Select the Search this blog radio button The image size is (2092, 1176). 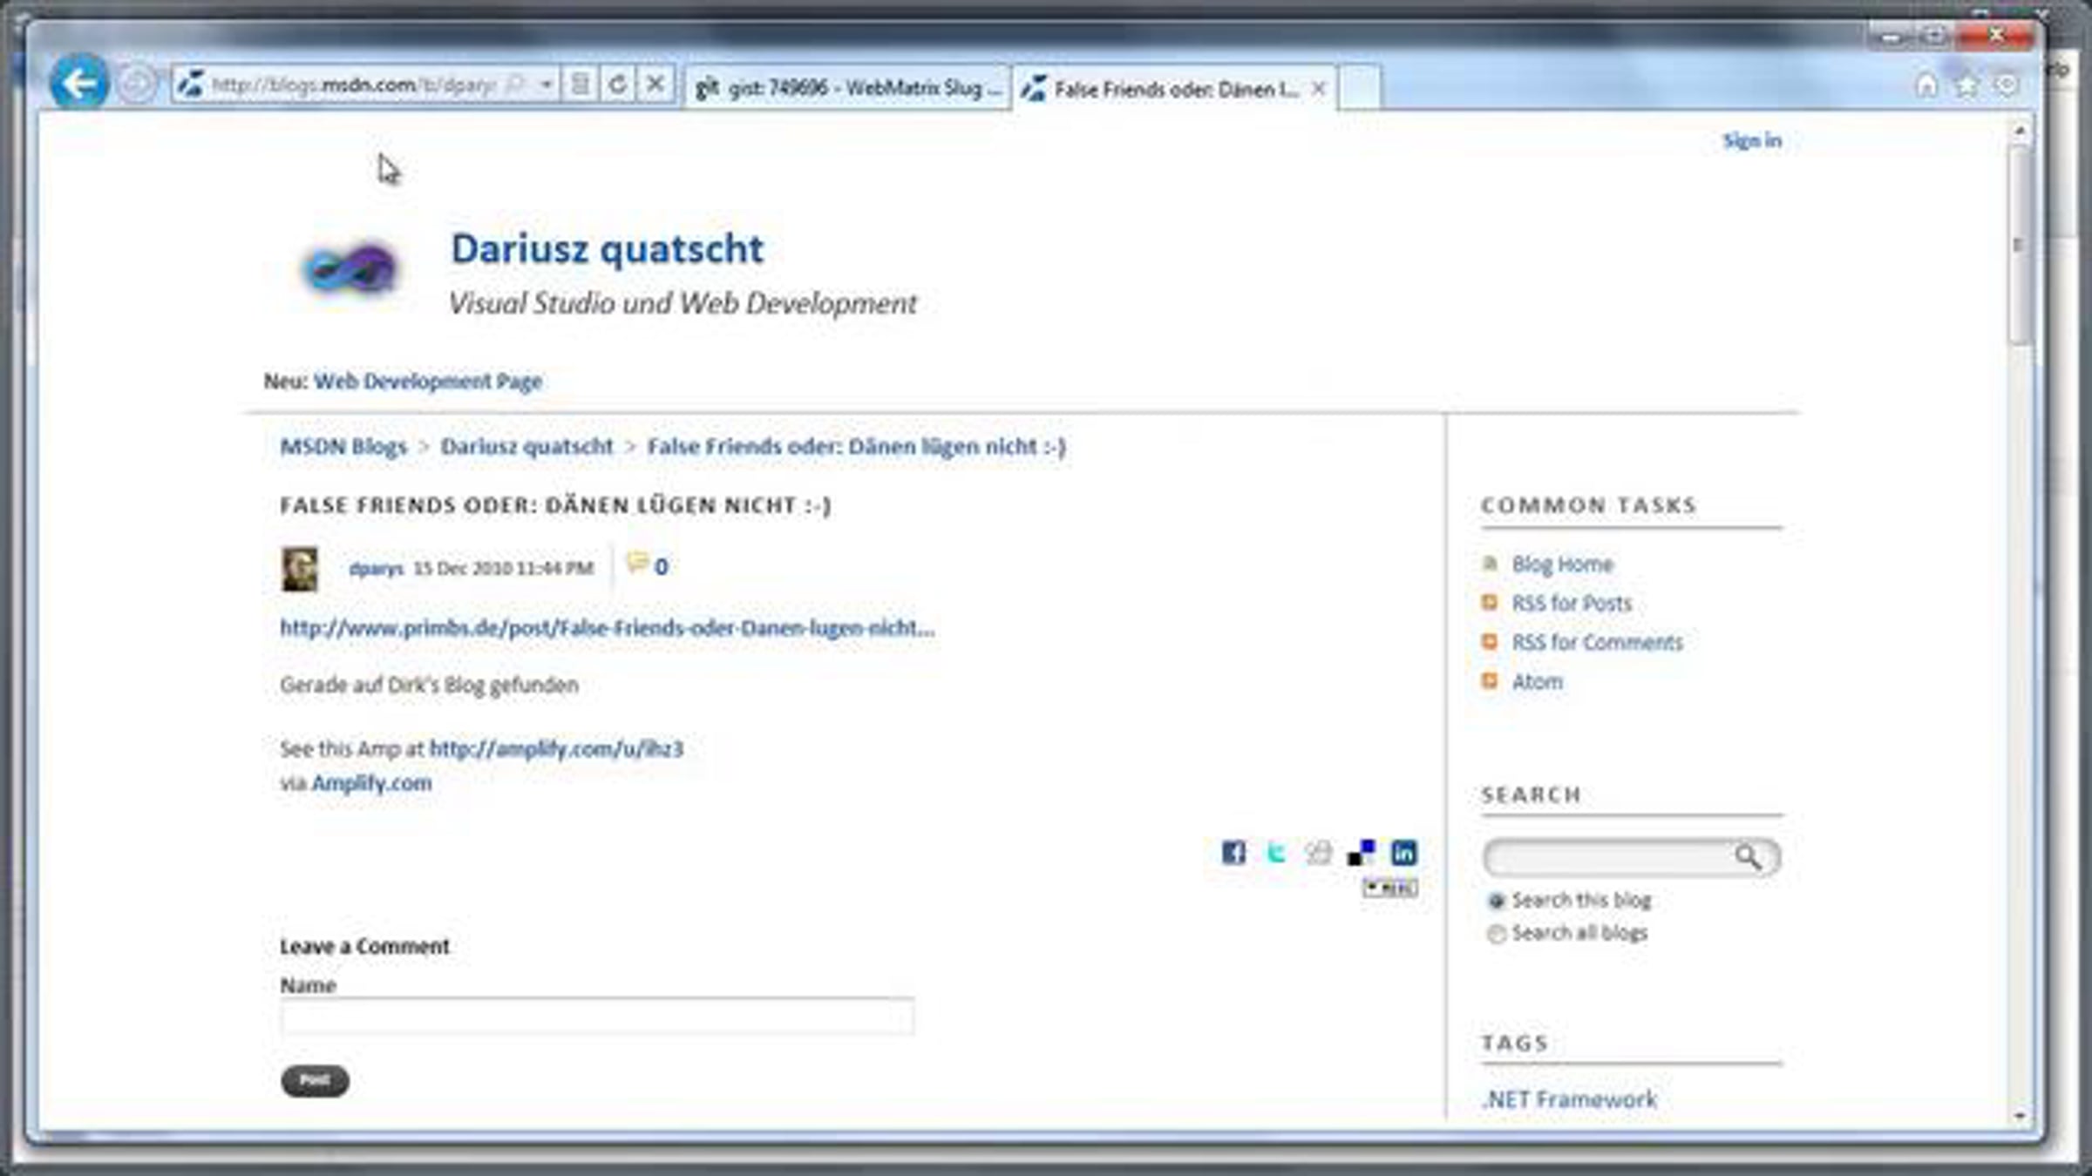tap(1497, 901)
